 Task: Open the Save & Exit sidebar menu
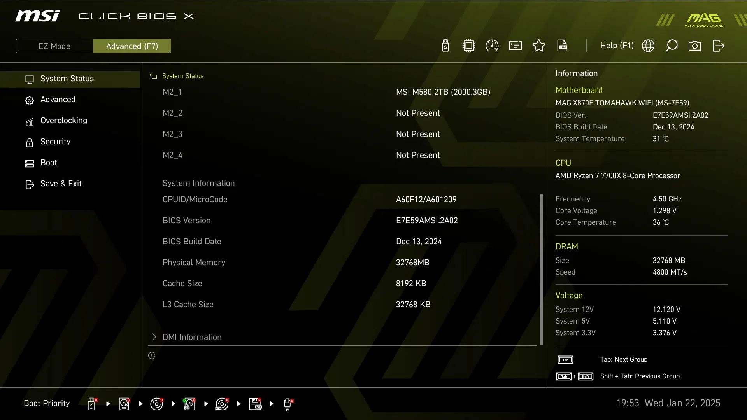point(70,184)
